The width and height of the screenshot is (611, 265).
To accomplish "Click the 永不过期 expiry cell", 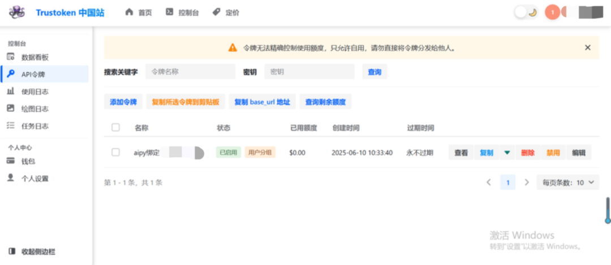I will [419, 153].
